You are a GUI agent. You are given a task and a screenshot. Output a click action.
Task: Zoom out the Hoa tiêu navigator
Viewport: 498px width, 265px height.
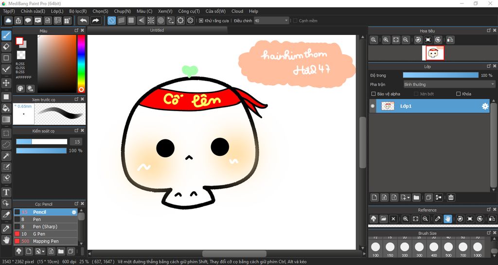[x=405, y=40]
